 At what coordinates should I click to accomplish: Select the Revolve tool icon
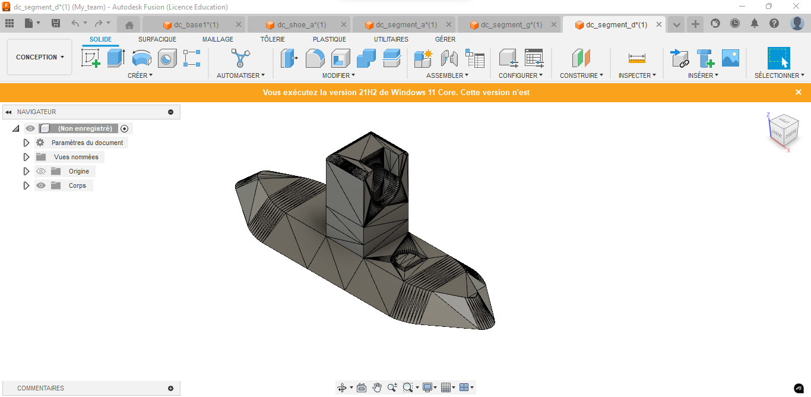click(x=141, y=58)
